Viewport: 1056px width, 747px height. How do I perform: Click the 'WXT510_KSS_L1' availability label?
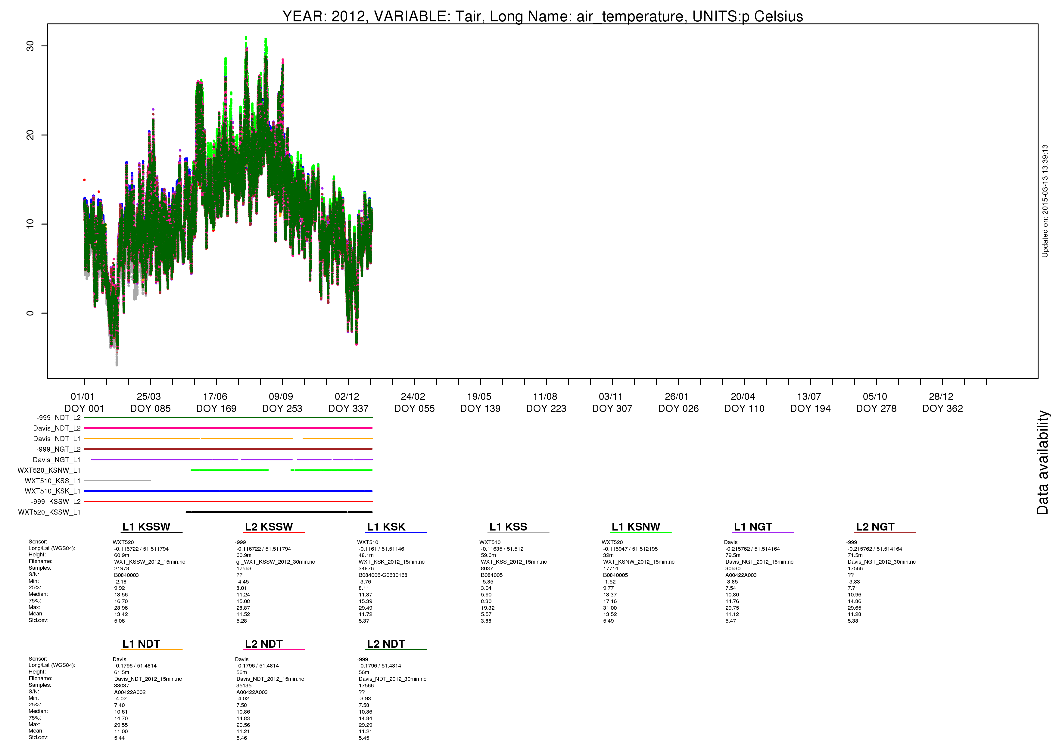point(53,481)
